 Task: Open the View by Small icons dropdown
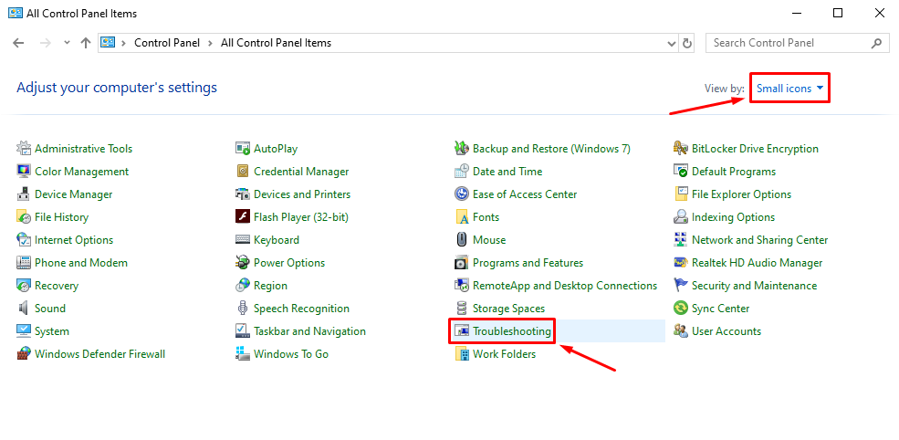coord(790,89)
